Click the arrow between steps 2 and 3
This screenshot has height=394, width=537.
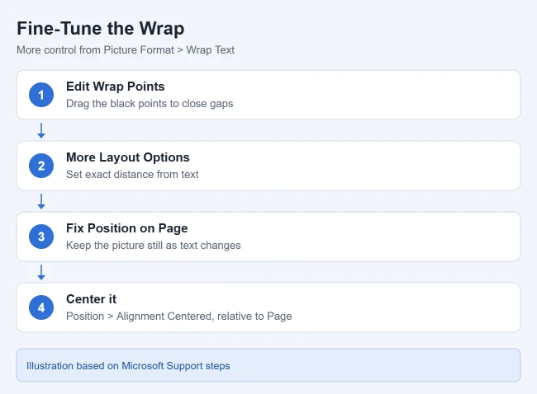coord(41,201)
